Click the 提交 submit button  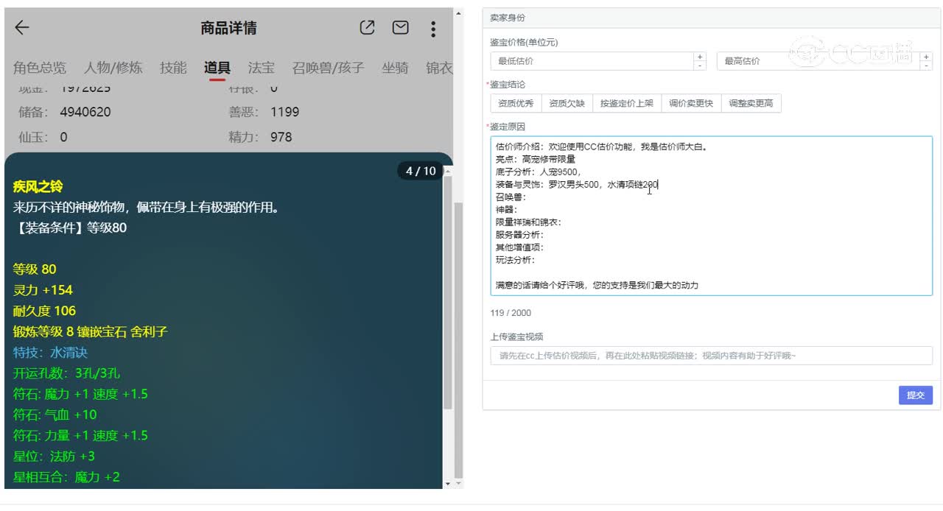coord(915,395)
